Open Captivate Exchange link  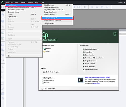pyautogui.click(x=52, y=72)
